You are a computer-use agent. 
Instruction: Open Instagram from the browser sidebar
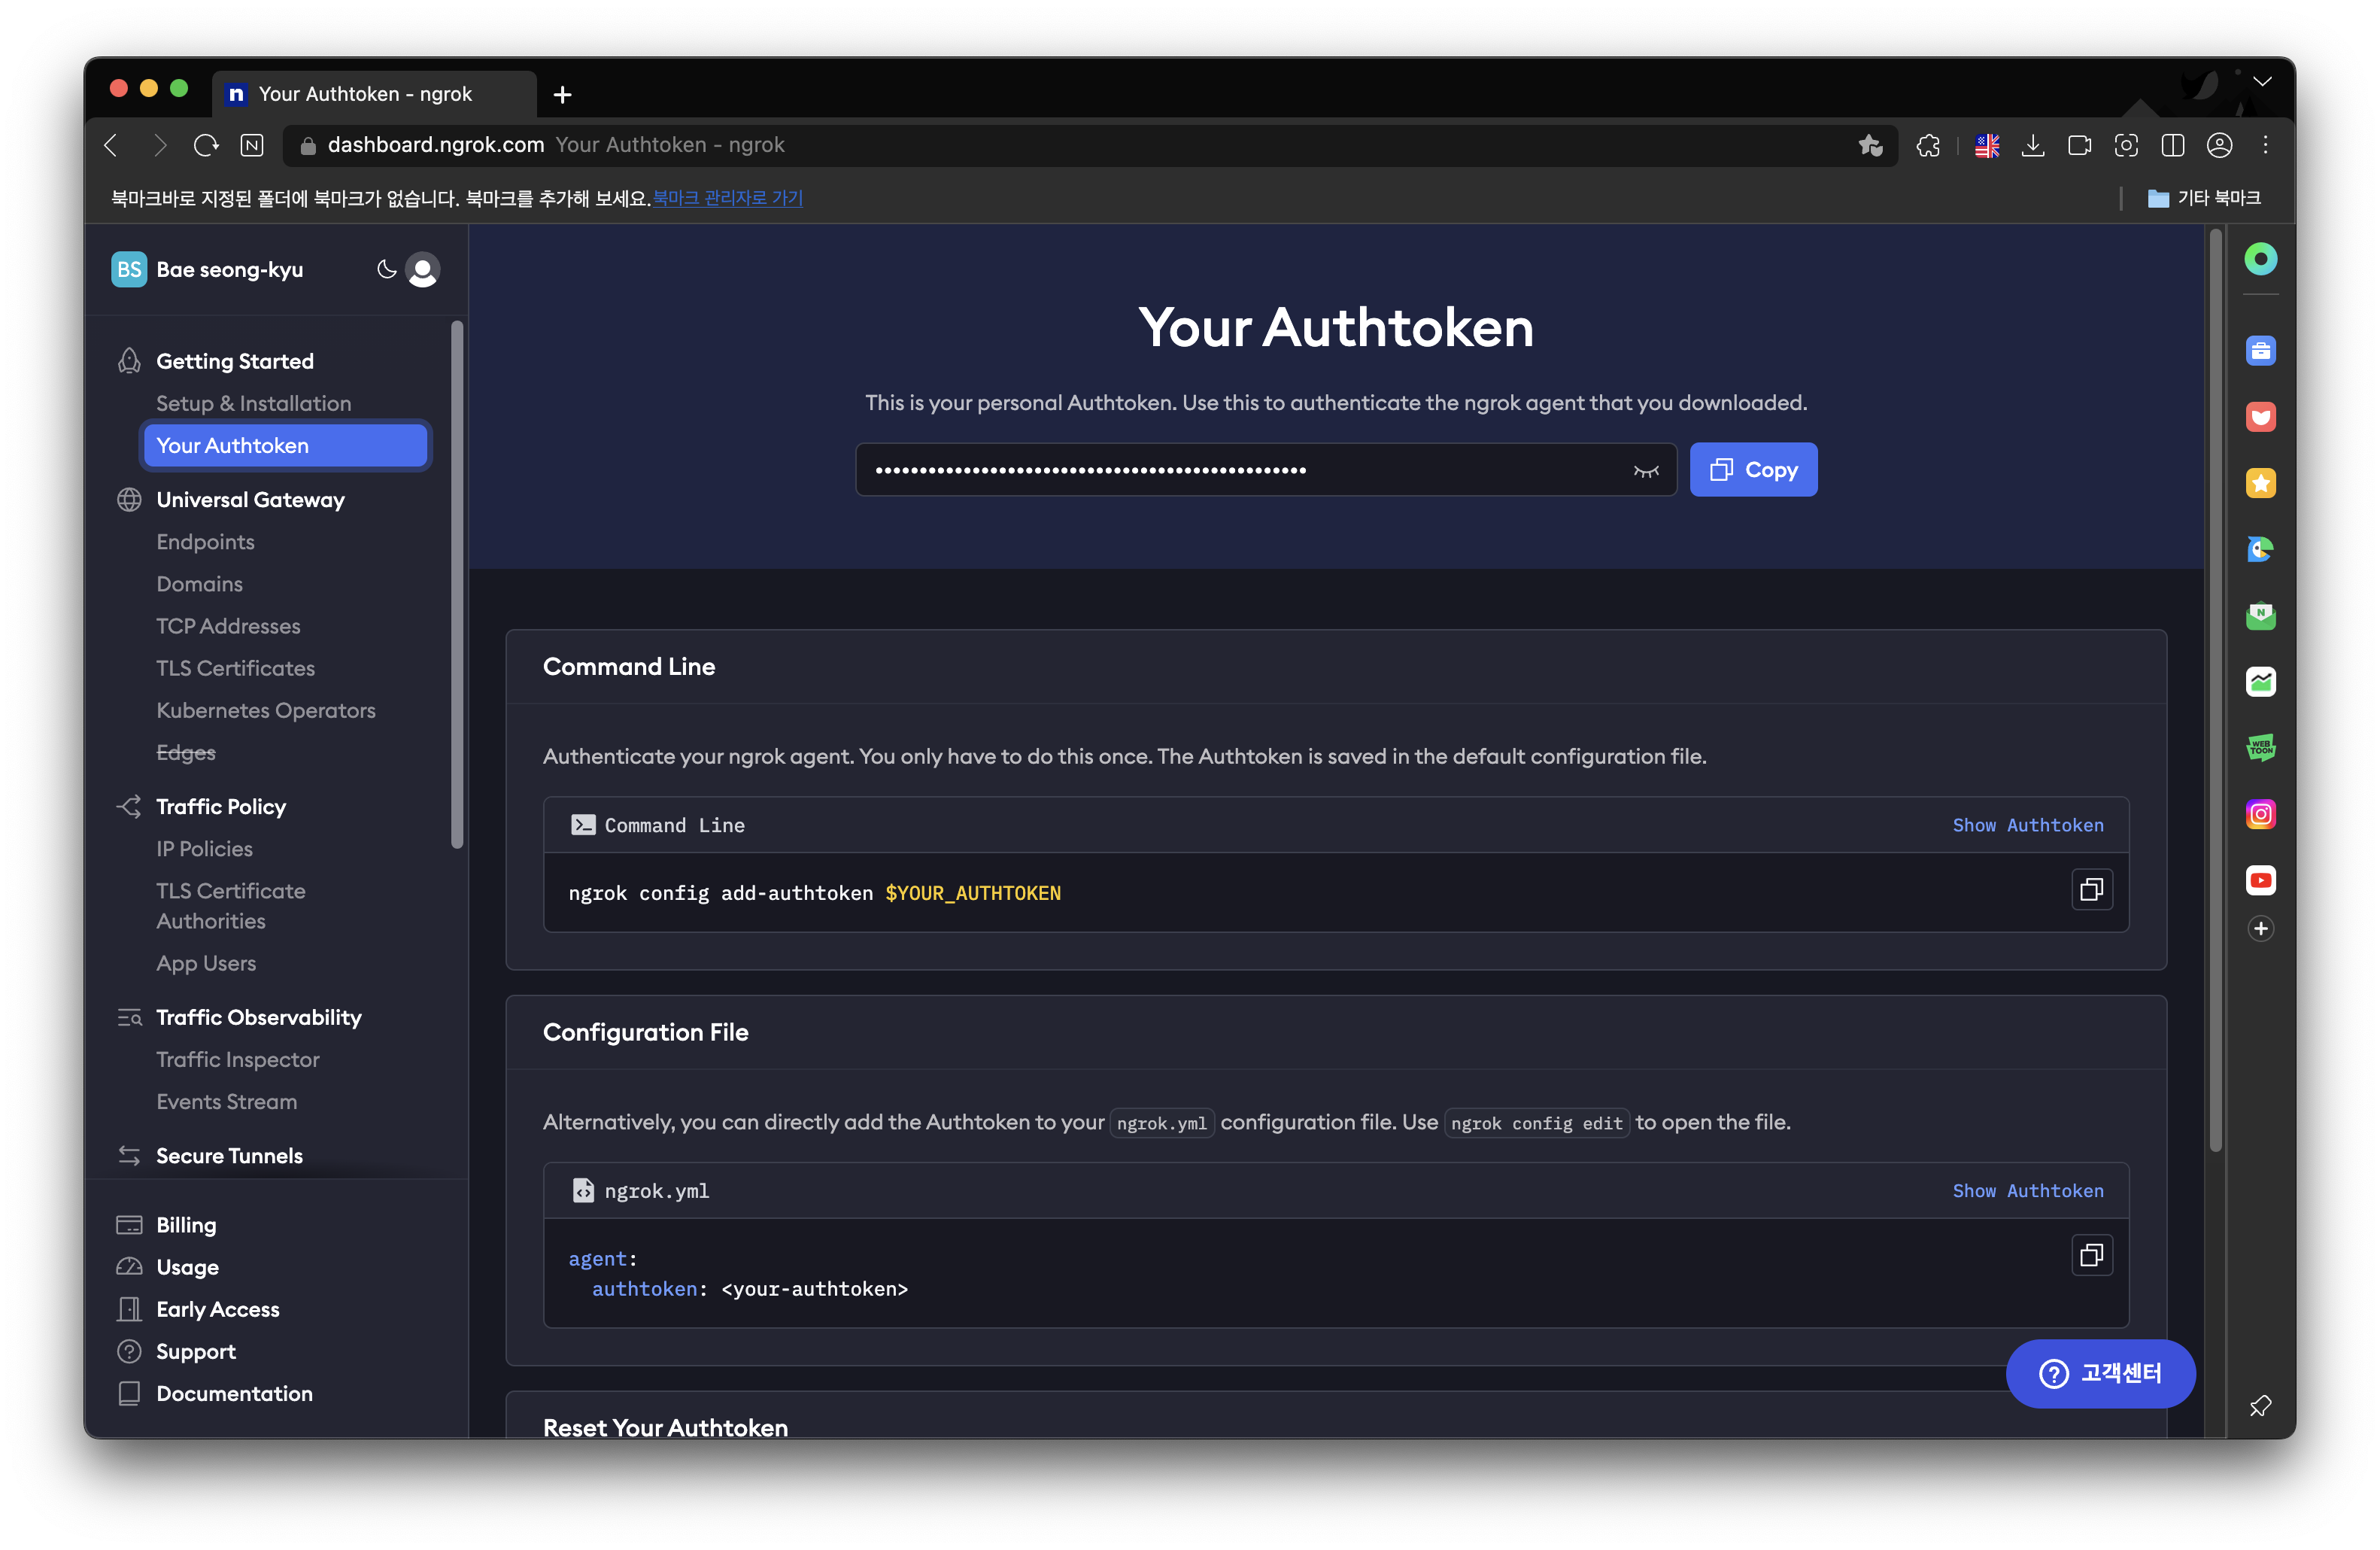[2260, 814]
